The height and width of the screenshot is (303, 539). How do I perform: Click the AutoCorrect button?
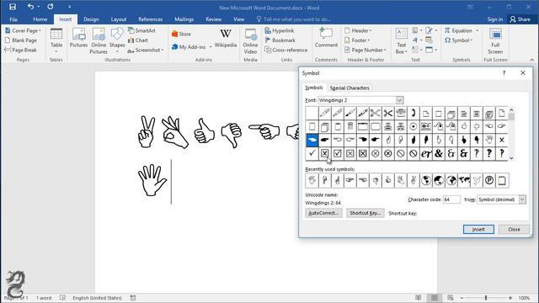coord(323,213)
